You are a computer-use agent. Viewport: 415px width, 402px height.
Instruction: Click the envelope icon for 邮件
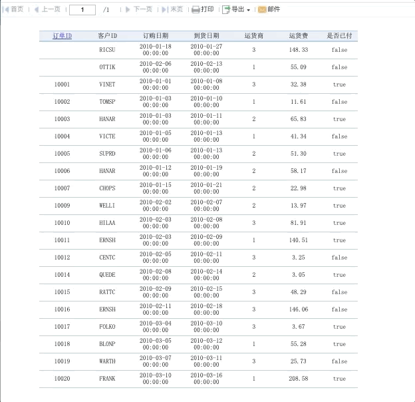tap(262, 10)
